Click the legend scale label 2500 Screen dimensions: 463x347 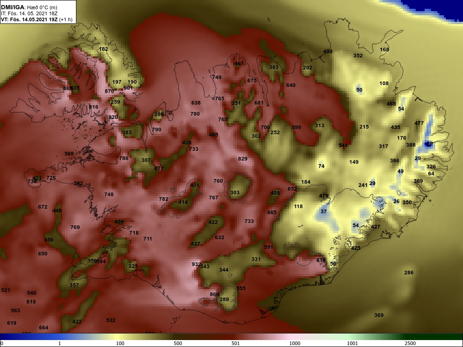click(410, 343)
